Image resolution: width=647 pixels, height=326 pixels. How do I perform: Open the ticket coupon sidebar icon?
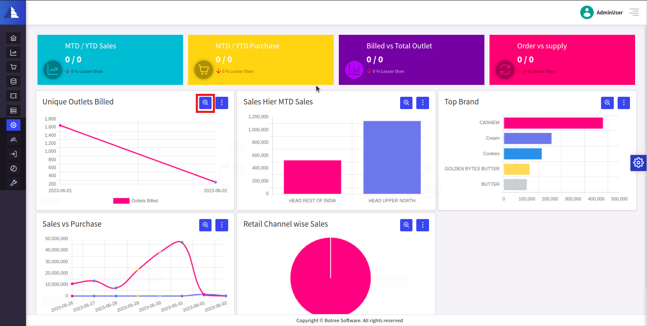point(14,96)
